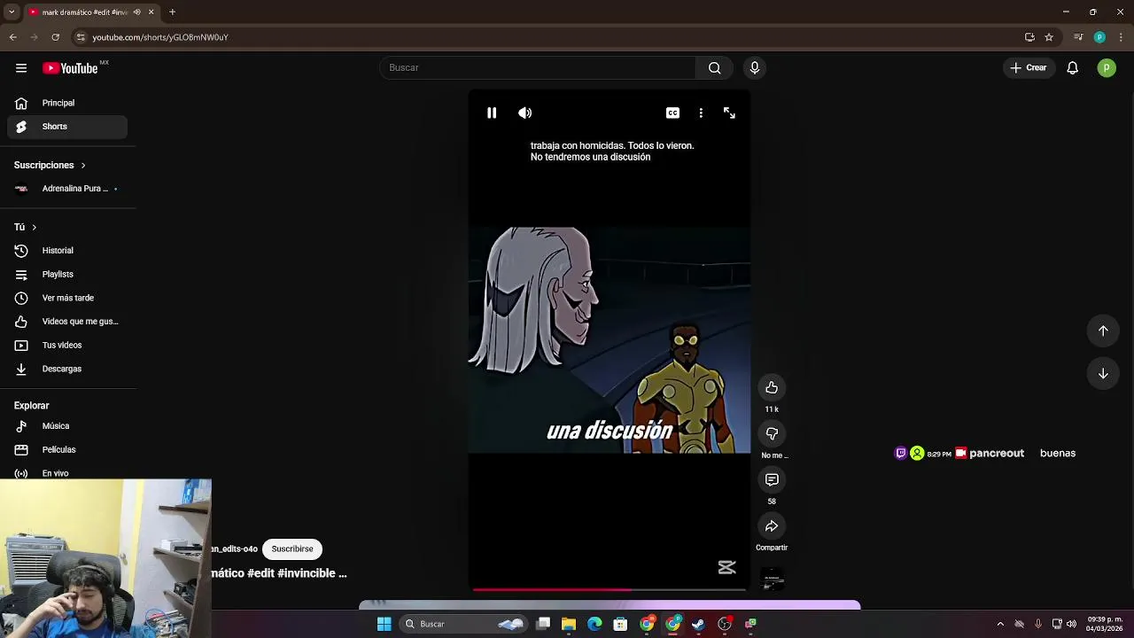The height and width of the screenshot is (638, 1134).
Task: Open the comments with 58 comments
Action: (772, 479)
